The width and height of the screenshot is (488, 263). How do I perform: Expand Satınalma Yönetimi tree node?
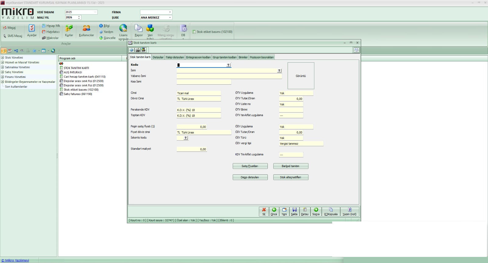pyautogui.click(x=2, y=67)
